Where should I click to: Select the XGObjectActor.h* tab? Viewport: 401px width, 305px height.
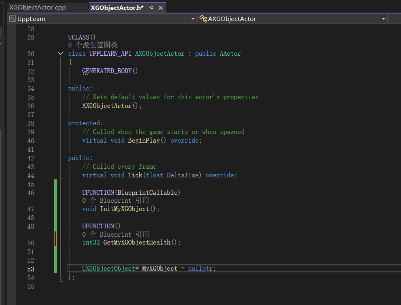click(x=117, y=8)
